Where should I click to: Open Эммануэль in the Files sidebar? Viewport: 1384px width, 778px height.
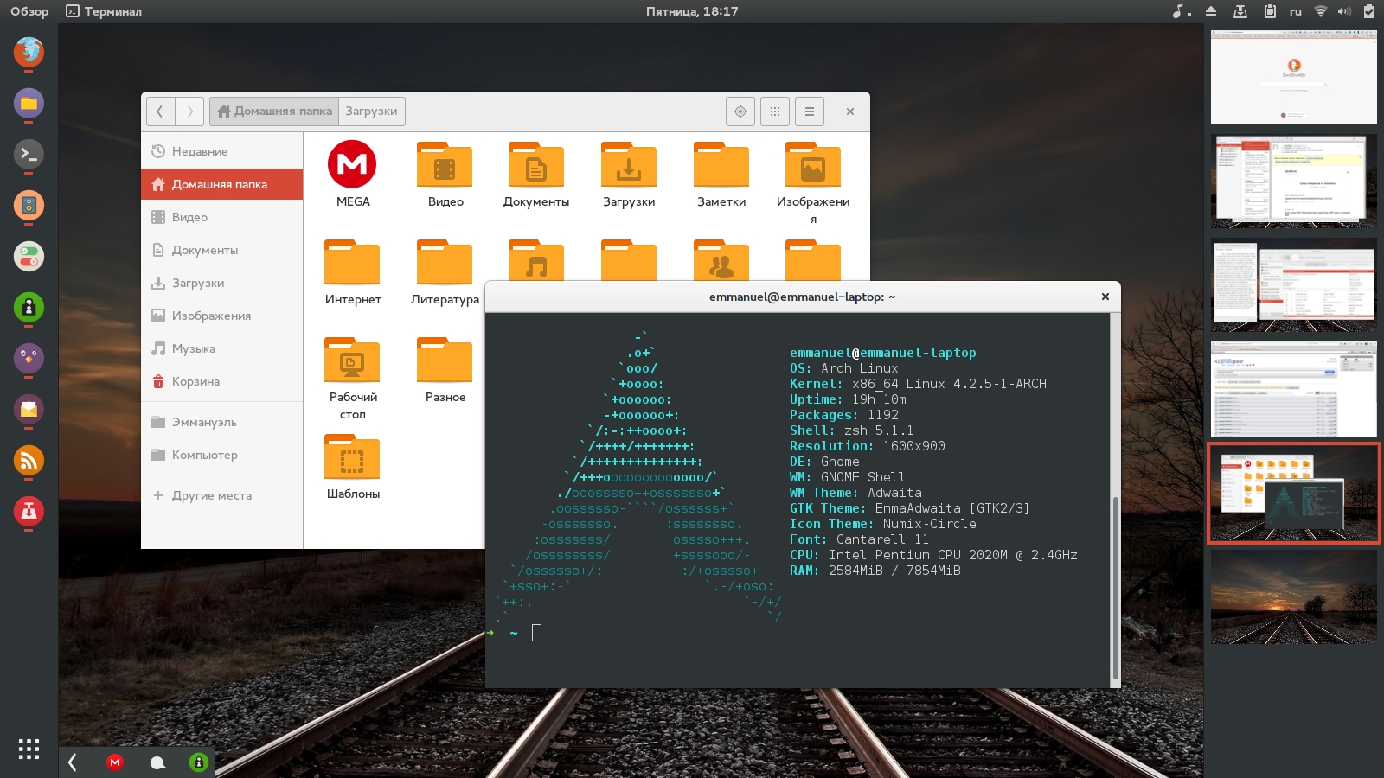221,422
